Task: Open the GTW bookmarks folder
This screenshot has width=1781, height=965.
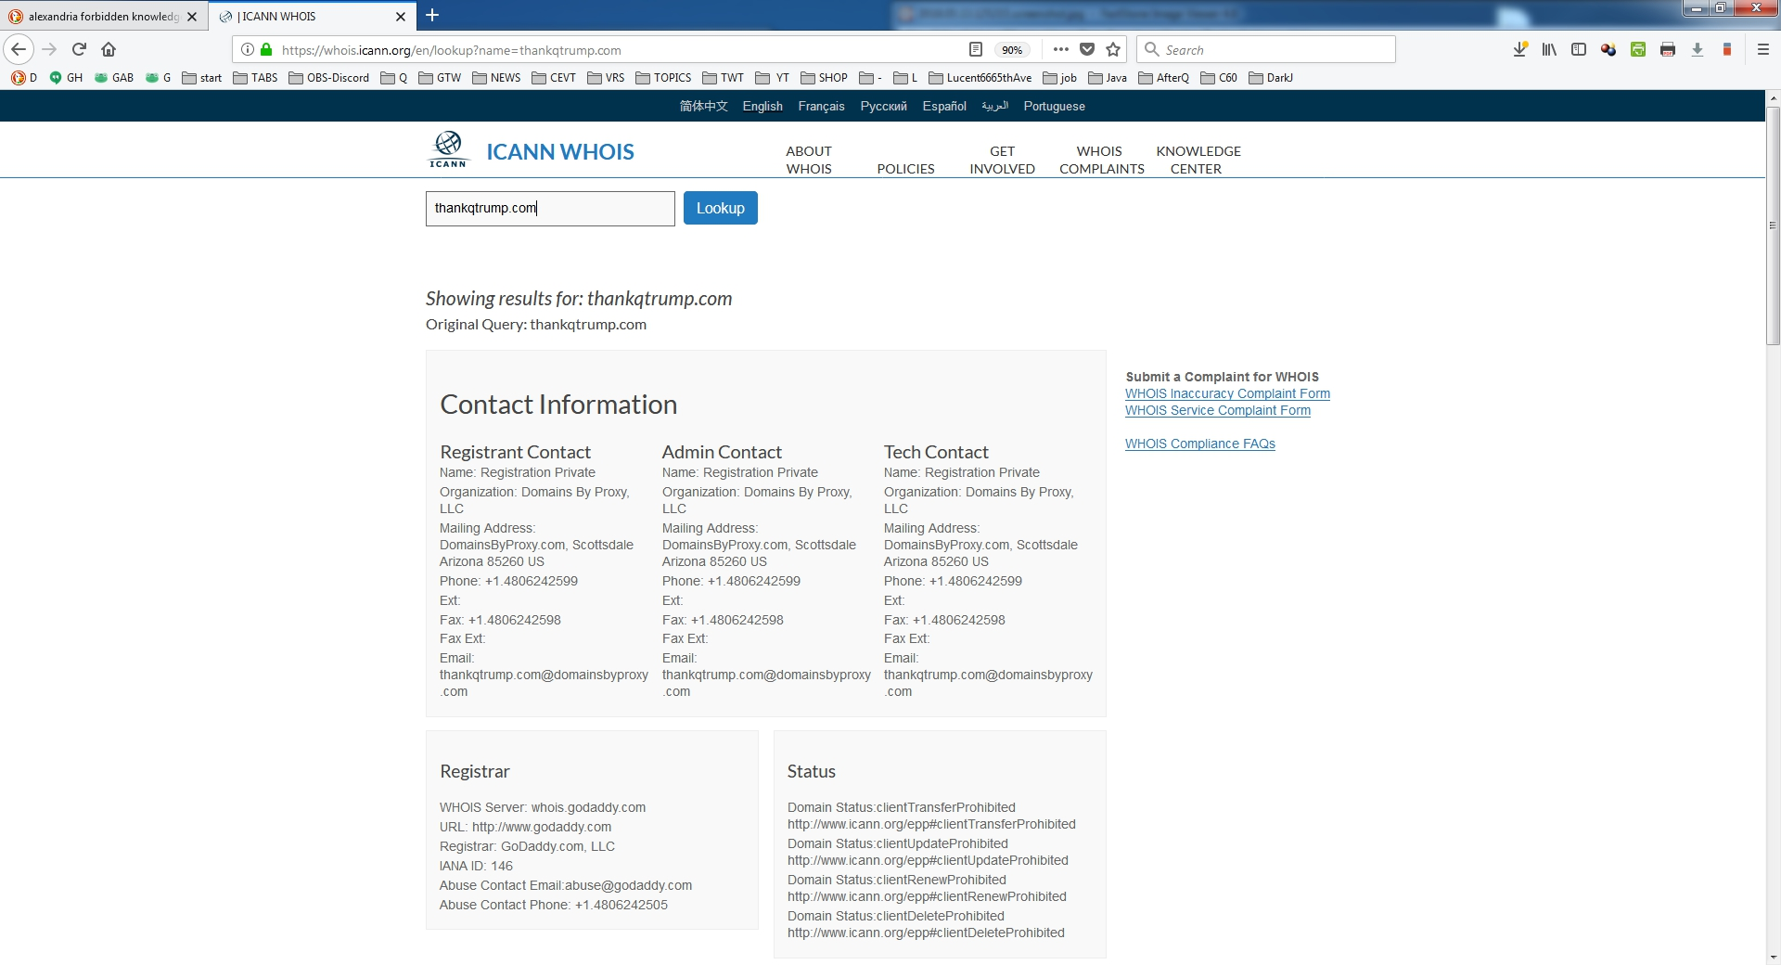Action: pyautogui.click(x=440, y=78)
